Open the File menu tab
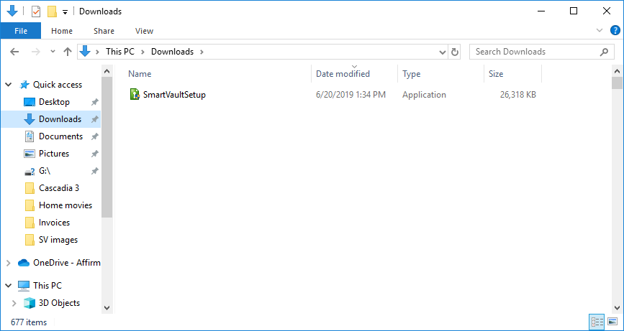 tap(20, 31)
